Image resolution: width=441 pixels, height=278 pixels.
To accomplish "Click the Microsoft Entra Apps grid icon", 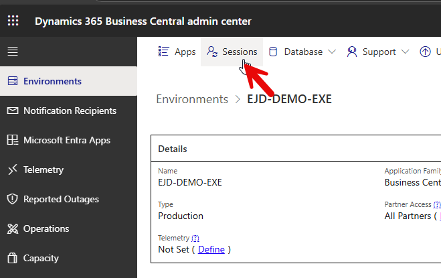I will point(13,140).
